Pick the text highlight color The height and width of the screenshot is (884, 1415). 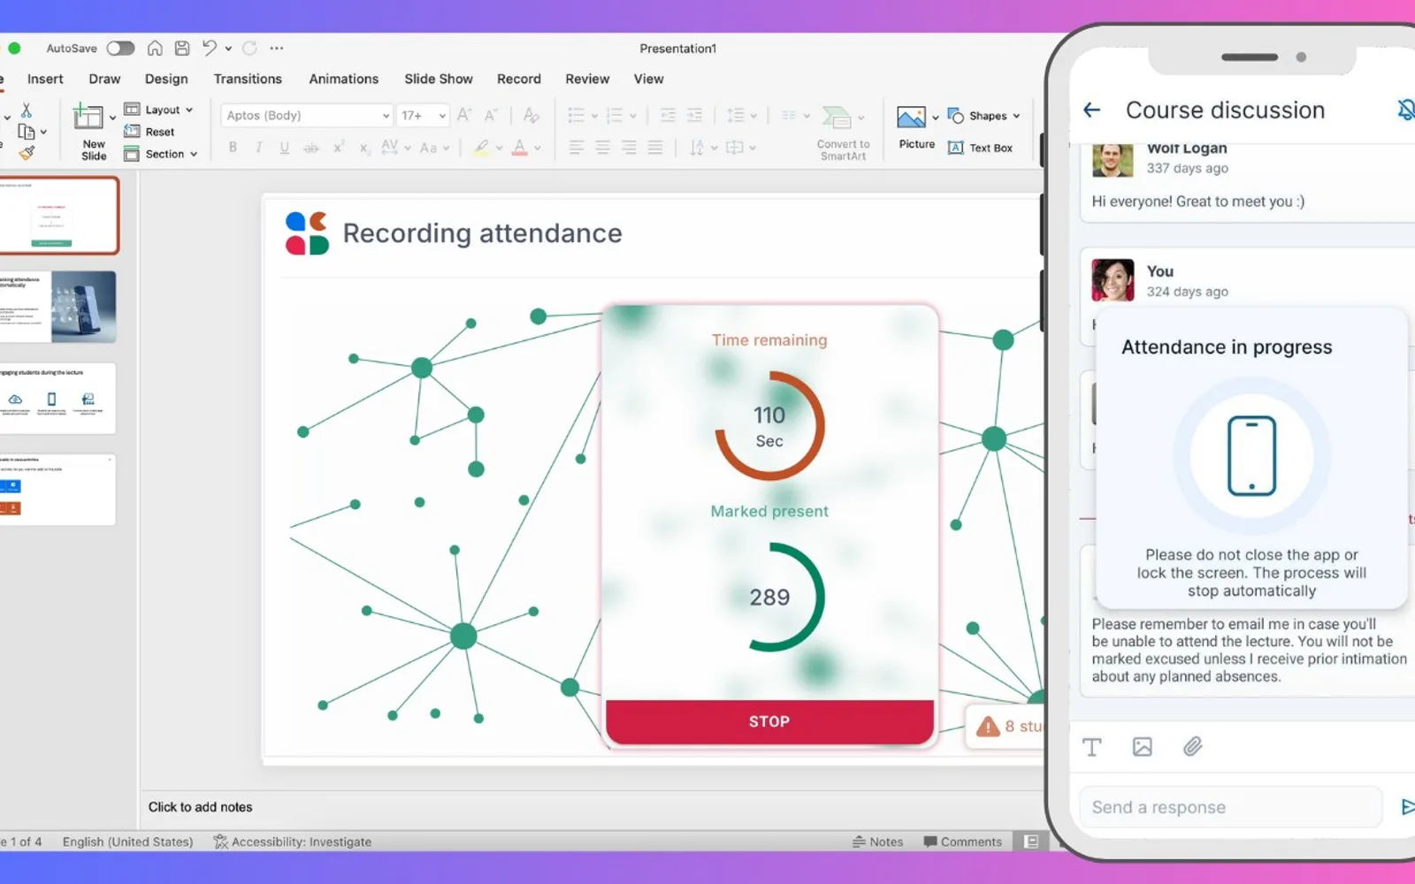(481, 148)
